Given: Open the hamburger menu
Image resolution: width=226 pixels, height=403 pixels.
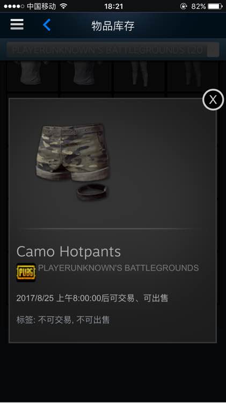Looking at the screenshot, I should point(17,25).
